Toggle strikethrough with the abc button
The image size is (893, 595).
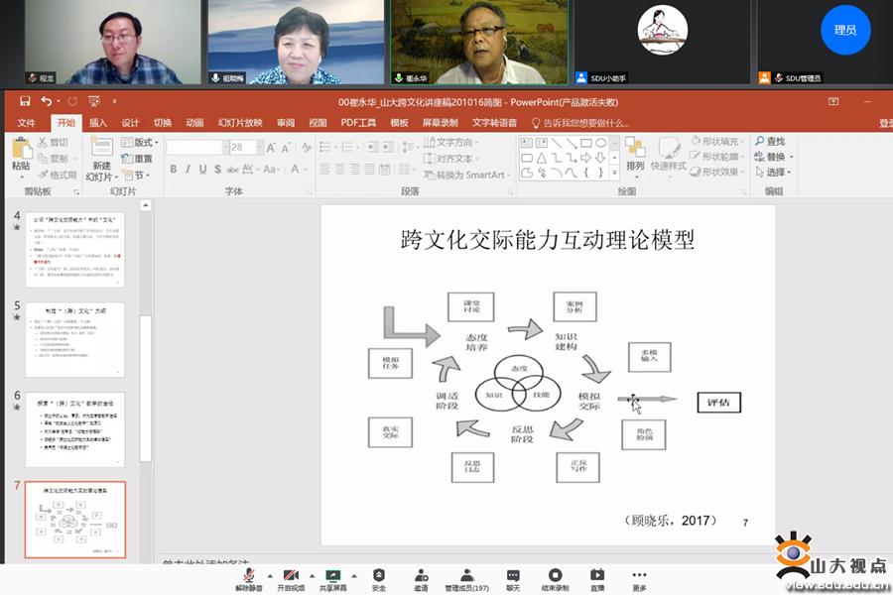coord(232,170)
